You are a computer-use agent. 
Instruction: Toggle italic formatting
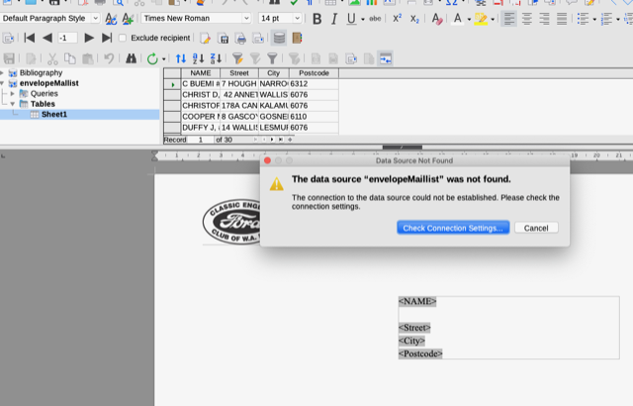tap(334, 19)
